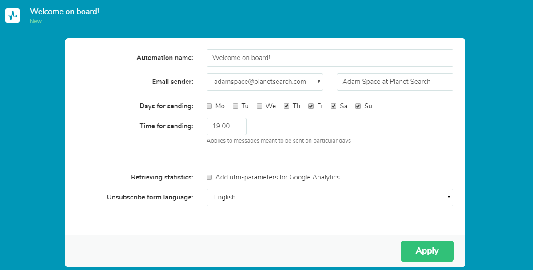Click the Time for sending field showing 19:00
The height and width of the screenshot is (270, 533).
[226, 126]
